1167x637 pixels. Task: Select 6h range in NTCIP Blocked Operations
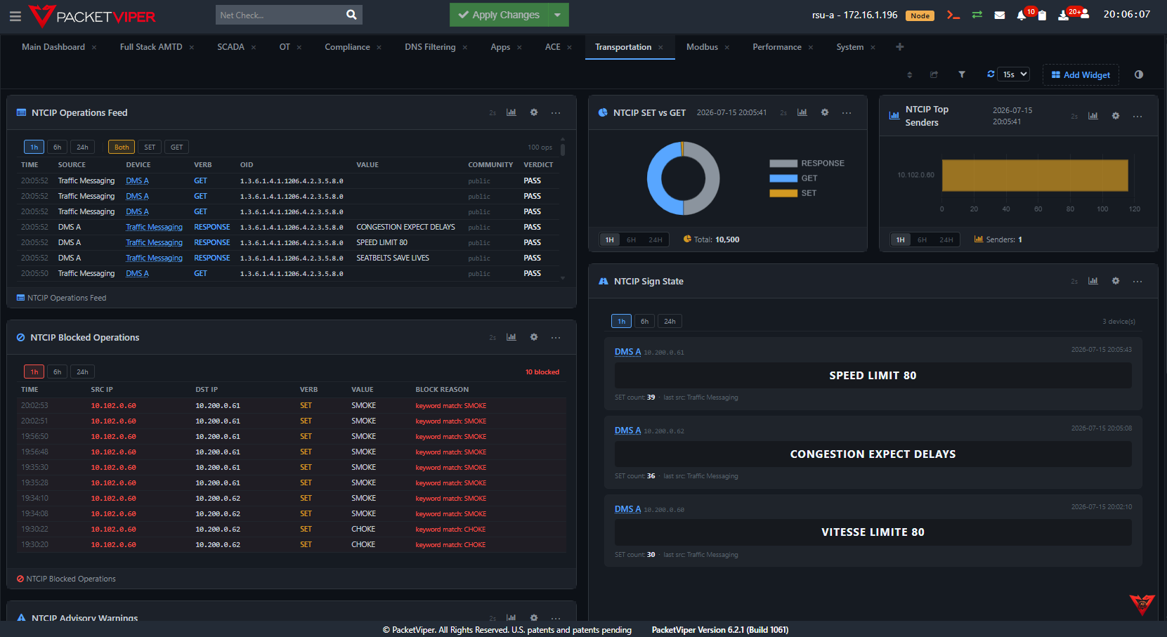57,372
